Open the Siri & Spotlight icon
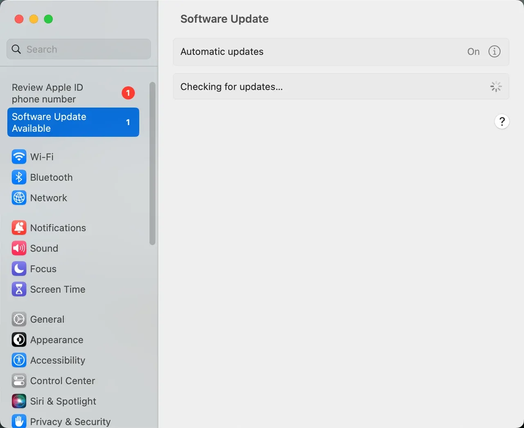 click(x=19, y=401)
